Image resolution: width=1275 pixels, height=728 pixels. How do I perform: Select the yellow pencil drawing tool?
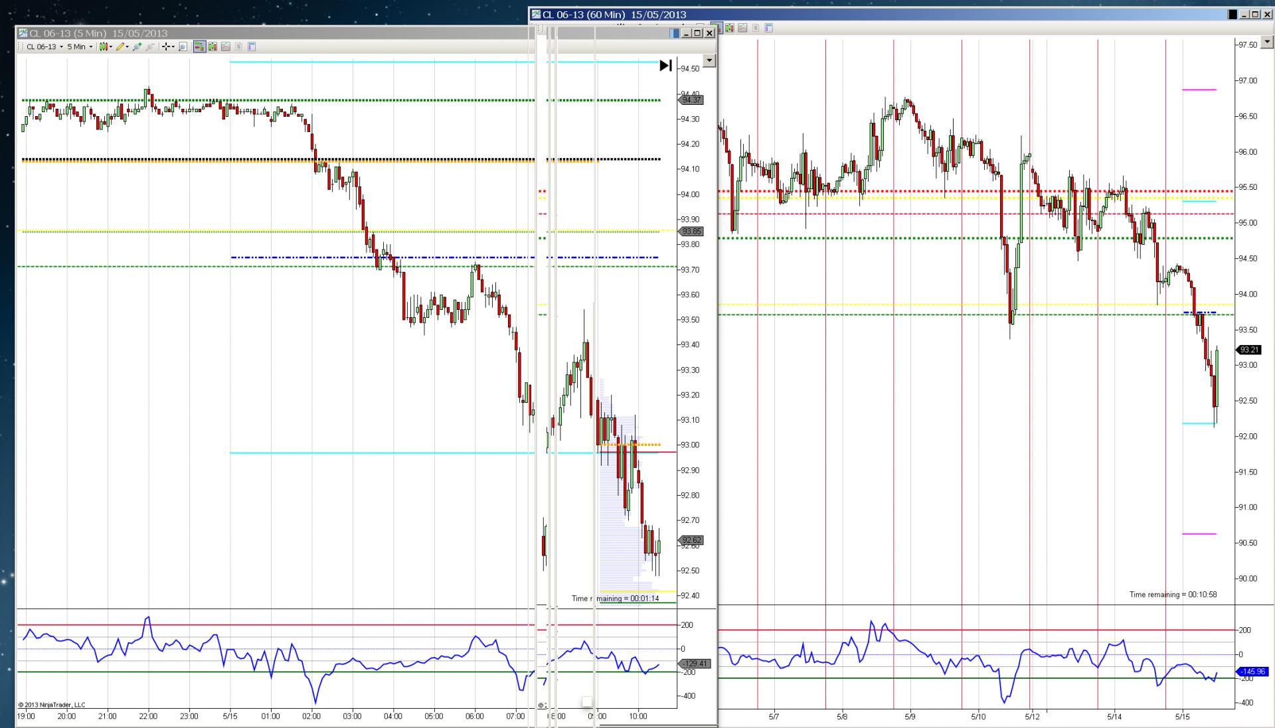coord(120,46)
